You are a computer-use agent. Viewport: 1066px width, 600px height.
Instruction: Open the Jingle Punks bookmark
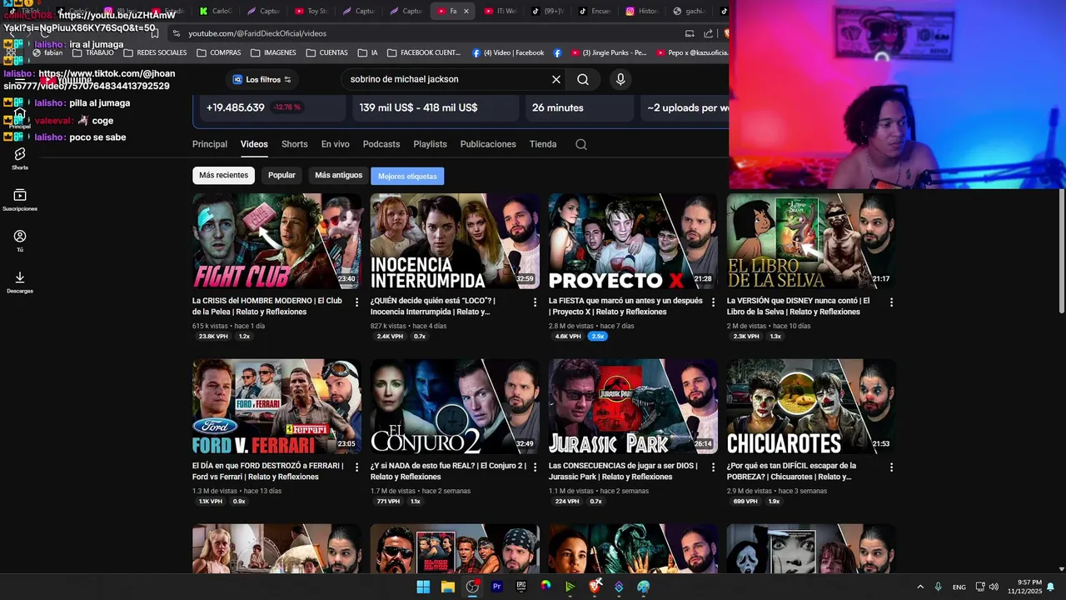(x=608, y=52)
